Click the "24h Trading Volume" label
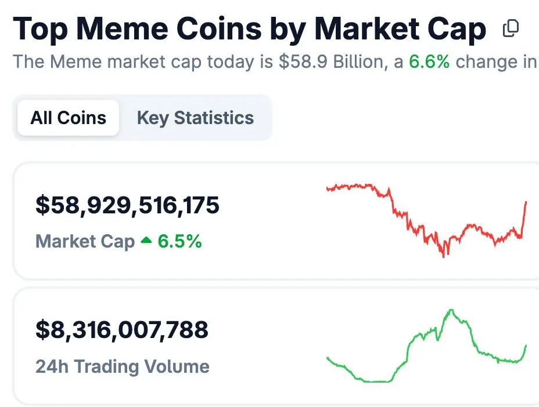Viewport: 539px width, 407px height. [x=123, y=366]
